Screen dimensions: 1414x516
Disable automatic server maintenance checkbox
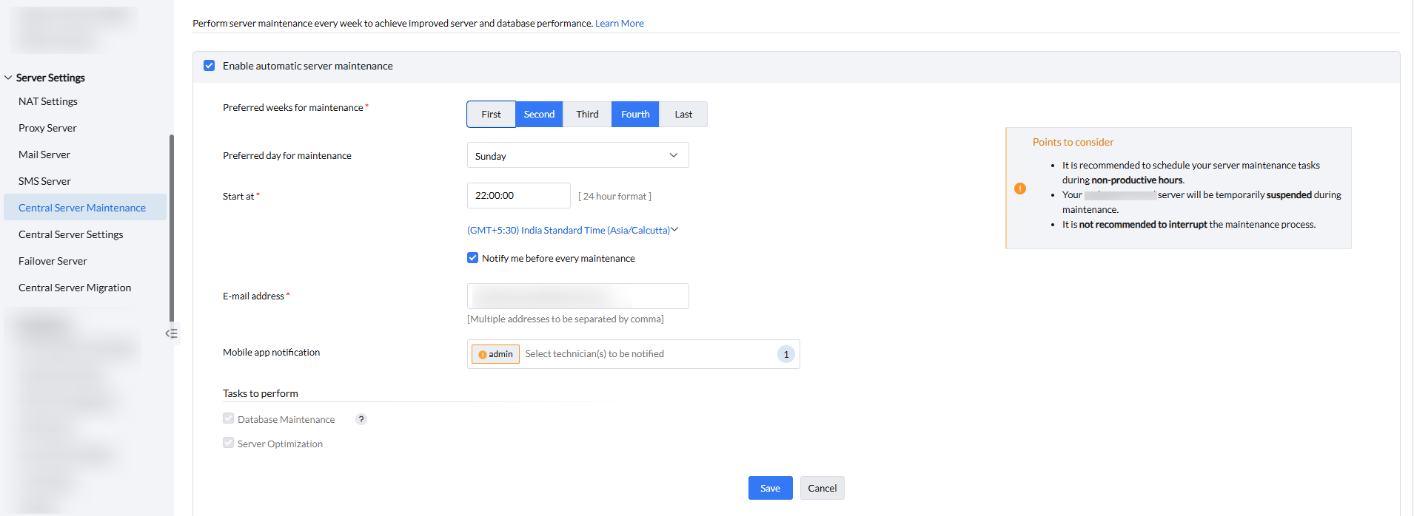pyautogui.click(x=210, y=66)
